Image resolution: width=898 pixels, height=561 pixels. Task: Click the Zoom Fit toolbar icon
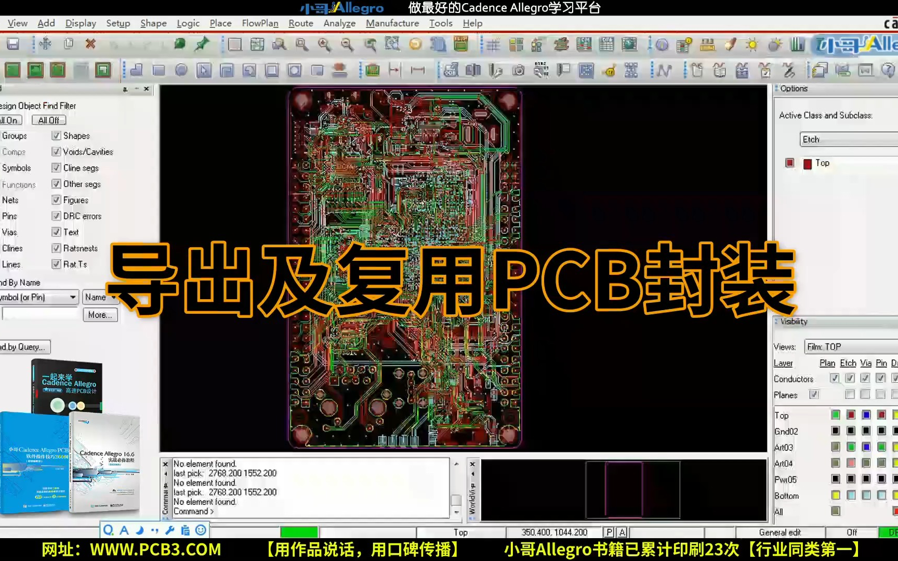[x=301, y=45]
